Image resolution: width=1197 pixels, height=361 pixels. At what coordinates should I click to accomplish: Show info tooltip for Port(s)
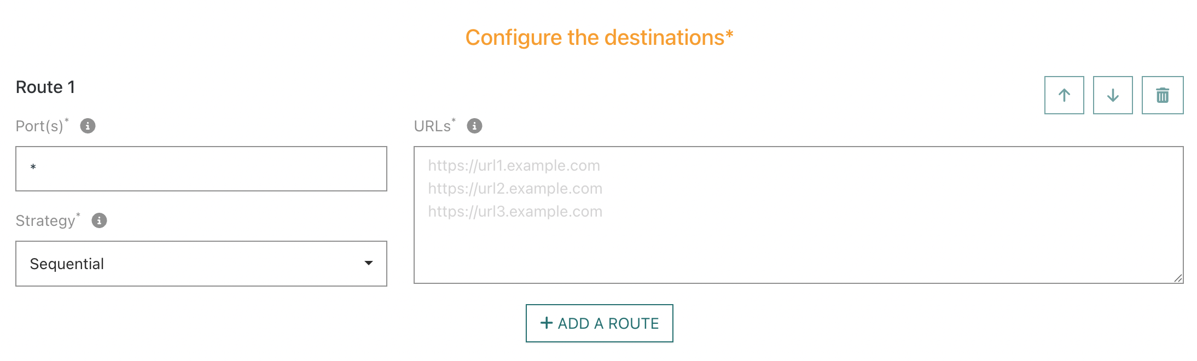pyautogui.click(x=88, y=126)
